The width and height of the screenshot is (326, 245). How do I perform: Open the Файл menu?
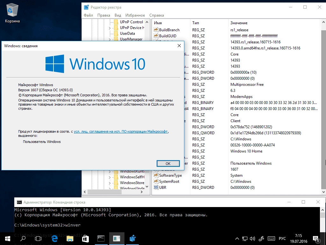(x=89, y=15)
